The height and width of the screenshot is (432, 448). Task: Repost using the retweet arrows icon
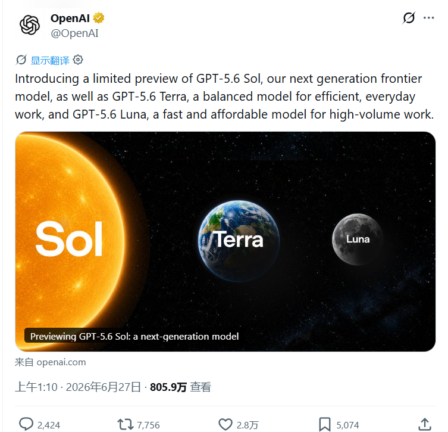point(125,425)
